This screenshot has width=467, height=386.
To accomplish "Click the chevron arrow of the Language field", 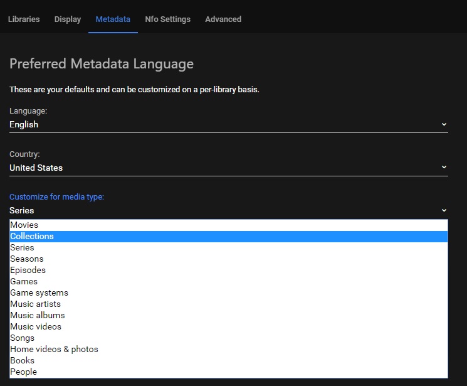I will [444, 124].
